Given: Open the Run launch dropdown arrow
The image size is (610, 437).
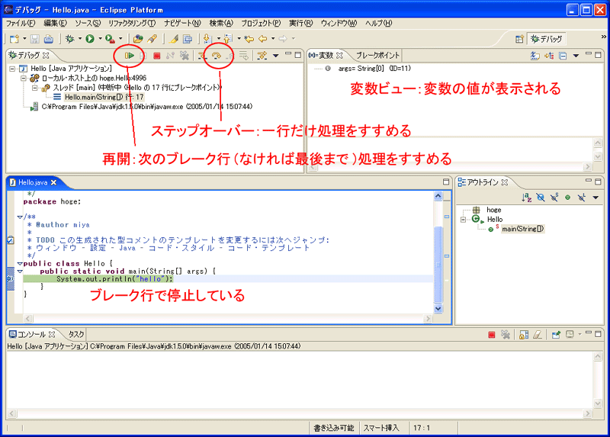Looking at the screenshot, I should click(100, 39).
